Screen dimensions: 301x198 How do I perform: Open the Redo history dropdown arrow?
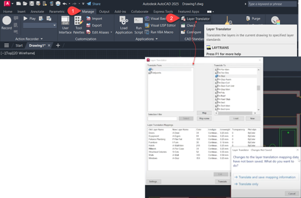(79, 4)
